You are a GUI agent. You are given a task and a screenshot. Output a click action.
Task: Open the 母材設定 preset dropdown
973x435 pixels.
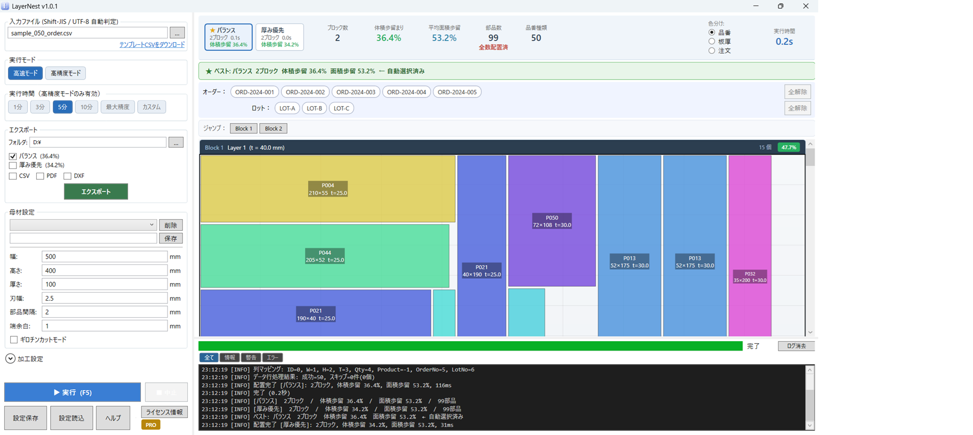click(x=83, y=225)
